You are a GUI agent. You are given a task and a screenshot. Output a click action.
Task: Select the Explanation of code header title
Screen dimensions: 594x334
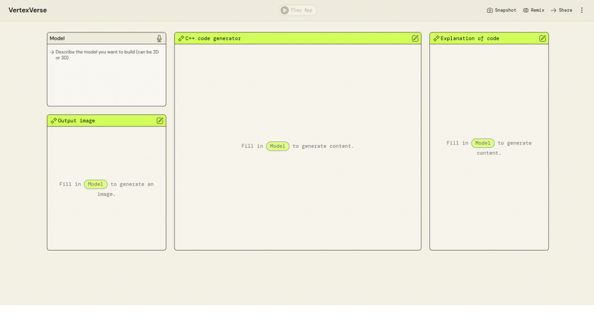(469, 38)
